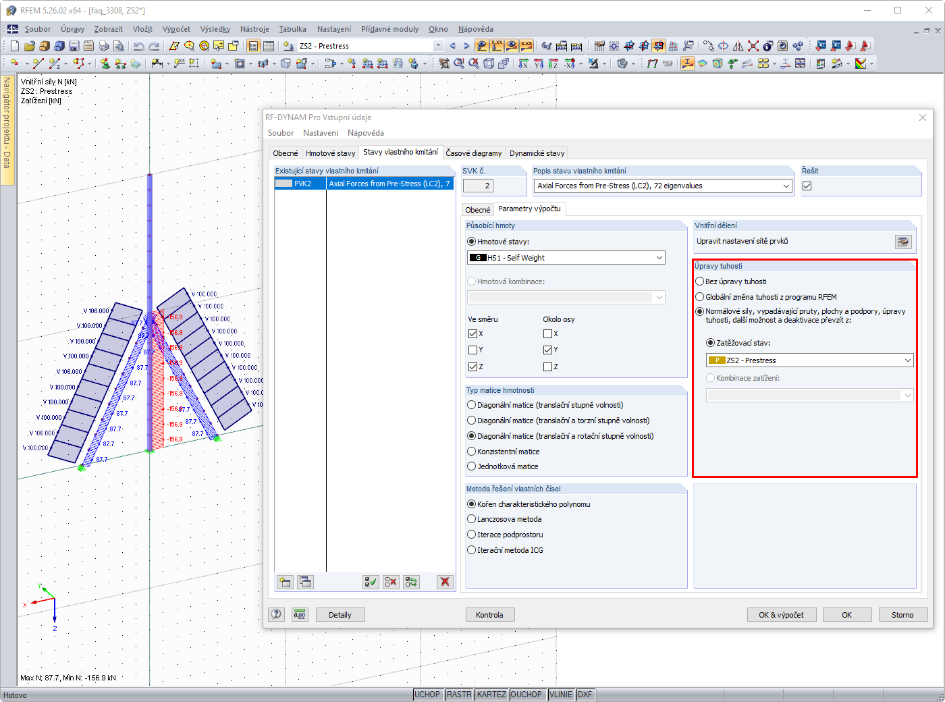Click the OK button in the dialog

[x=846, y=615]
